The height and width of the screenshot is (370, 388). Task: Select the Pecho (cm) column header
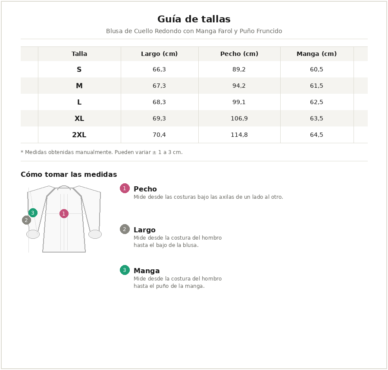point(239,54)
